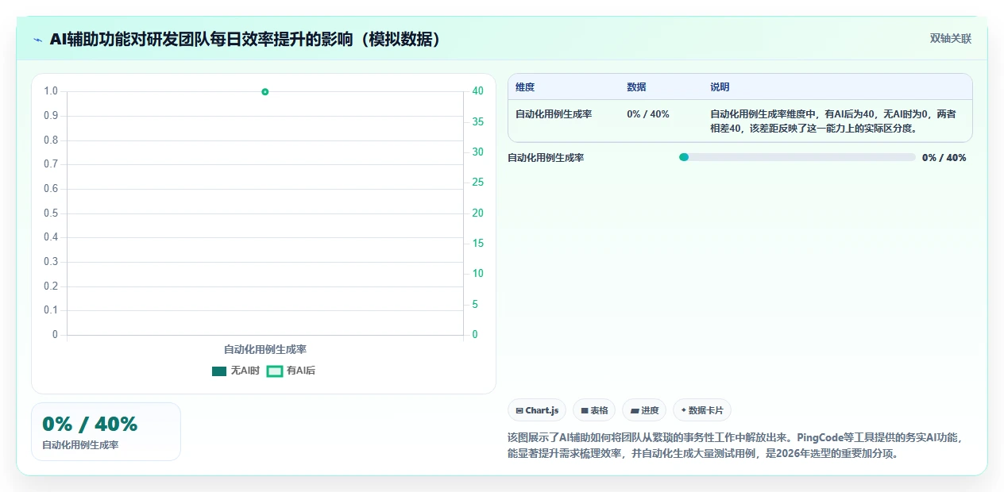Click the lightning icon beside the title

(38, 39)
